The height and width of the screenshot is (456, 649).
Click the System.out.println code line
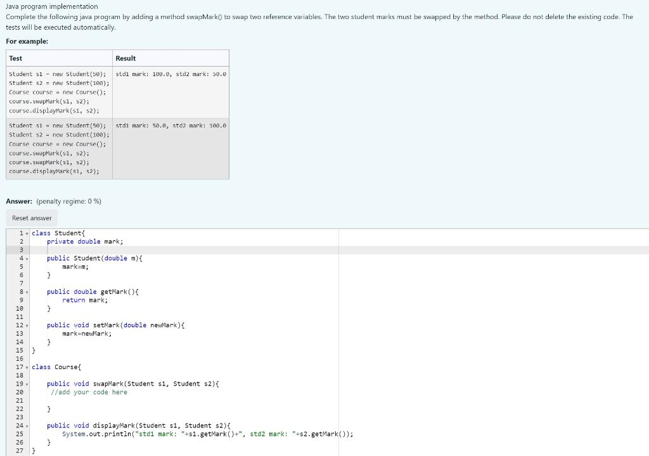point(208,434)
